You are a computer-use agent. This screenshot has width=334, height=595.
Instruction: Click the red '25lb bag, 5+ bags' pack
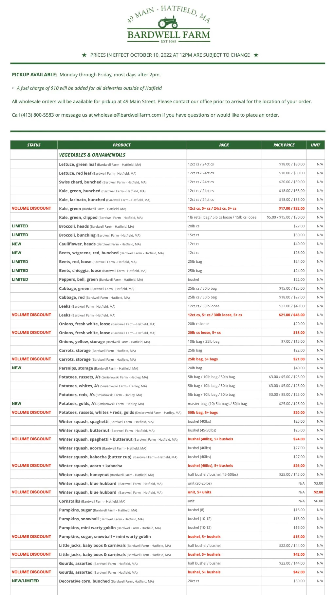point(203,359)
